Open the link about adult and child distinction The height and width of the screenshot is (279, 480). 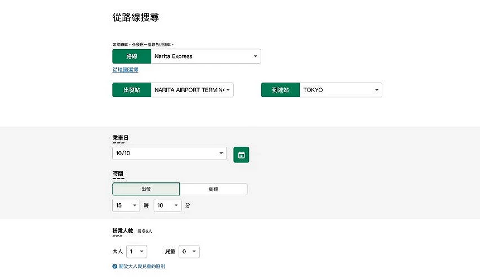click(142, 266)
